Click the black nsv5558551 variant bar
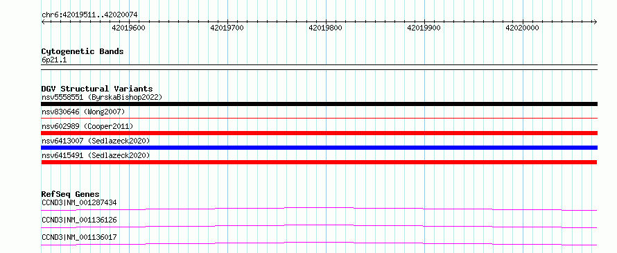617x253 pixels. 319,104
